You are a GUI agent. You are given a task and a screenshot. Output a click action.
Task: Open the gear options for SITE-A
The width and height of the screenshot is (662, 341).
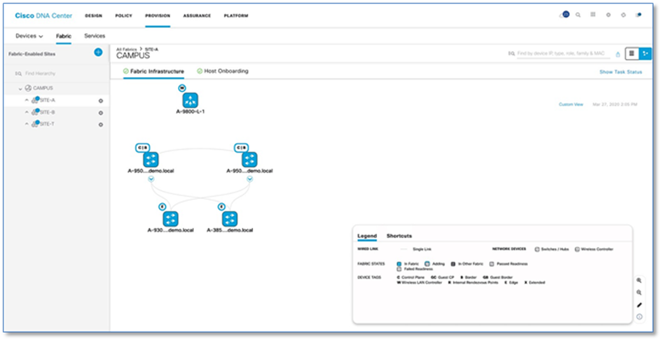(x=100, y=101)
